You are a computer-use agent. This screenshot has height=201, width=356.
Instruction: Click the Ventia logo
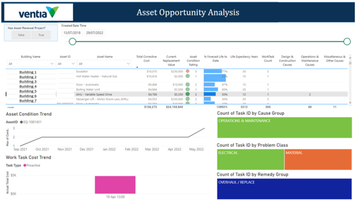click(x=38, y=11)
